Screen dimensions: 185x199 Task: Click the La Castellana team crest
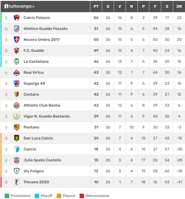pyautogui.click(x=17, y=62)
